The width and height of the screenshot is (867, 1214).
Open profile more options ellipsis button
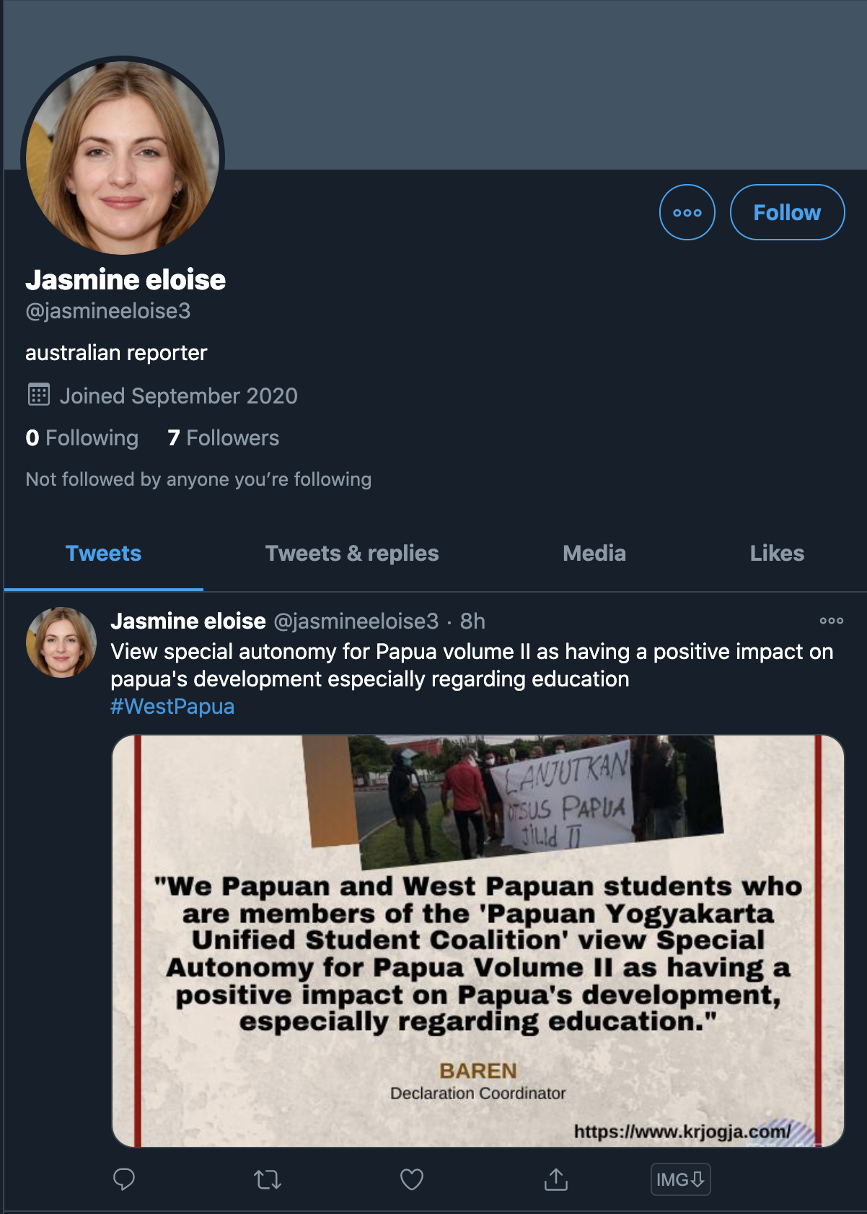click(x=687, y=212)
